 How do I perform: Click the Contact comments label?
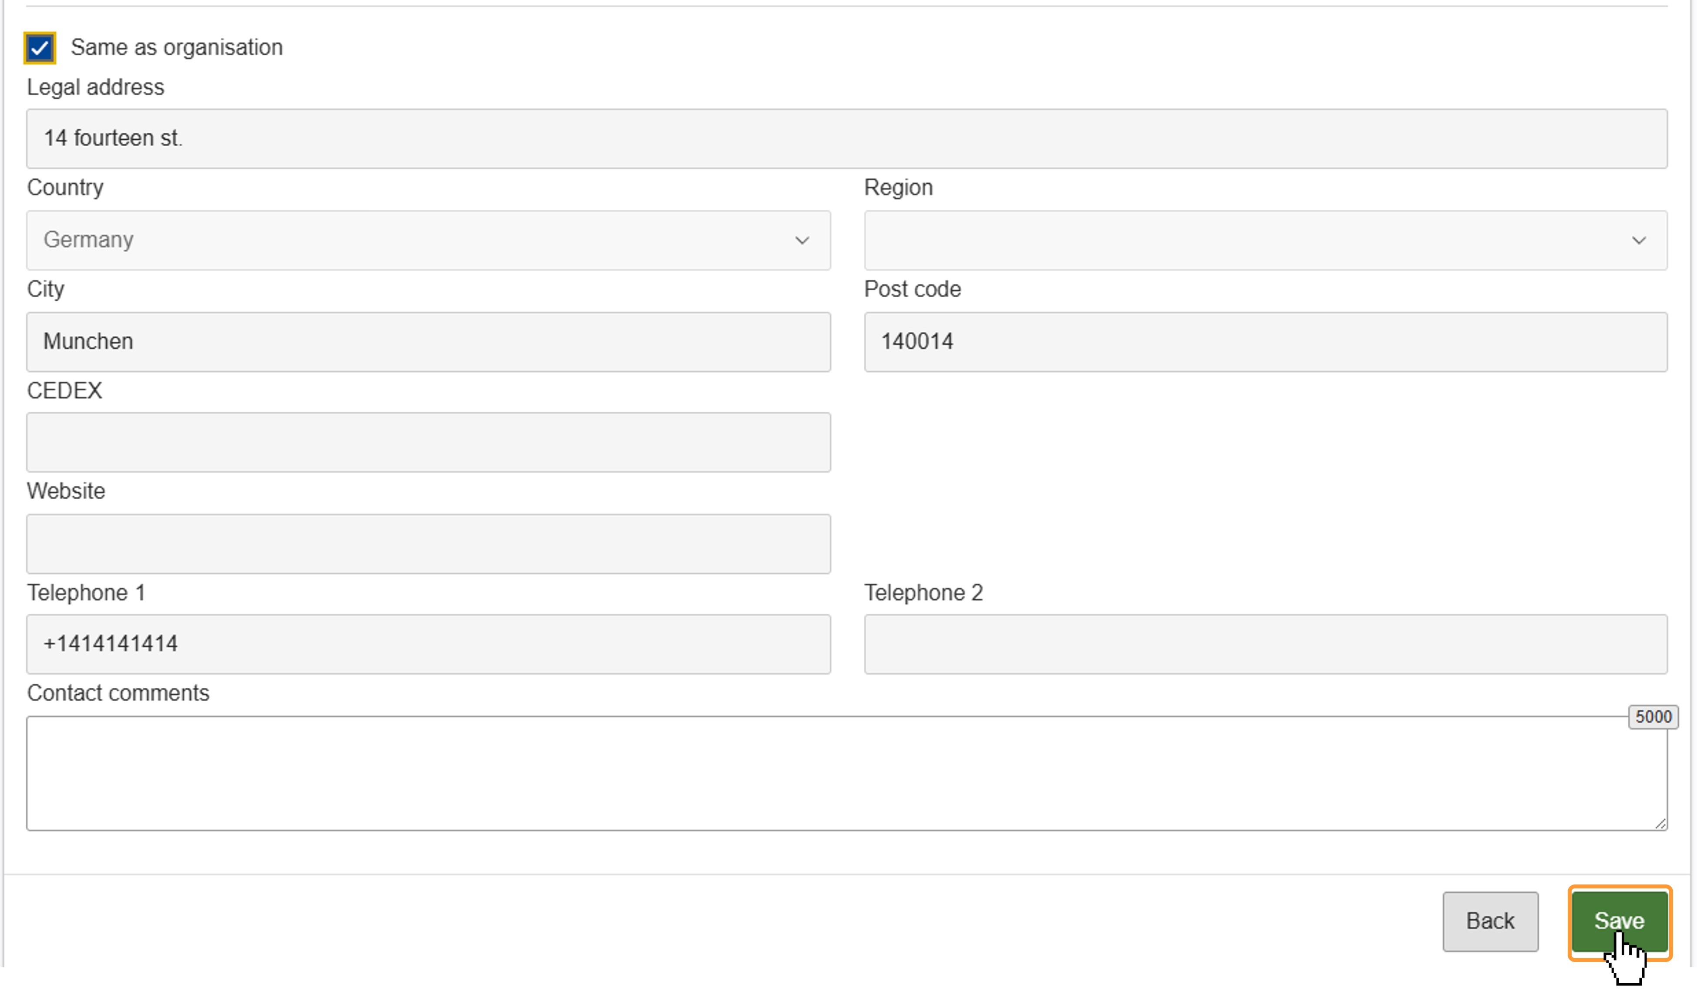[x=118, y=693]
